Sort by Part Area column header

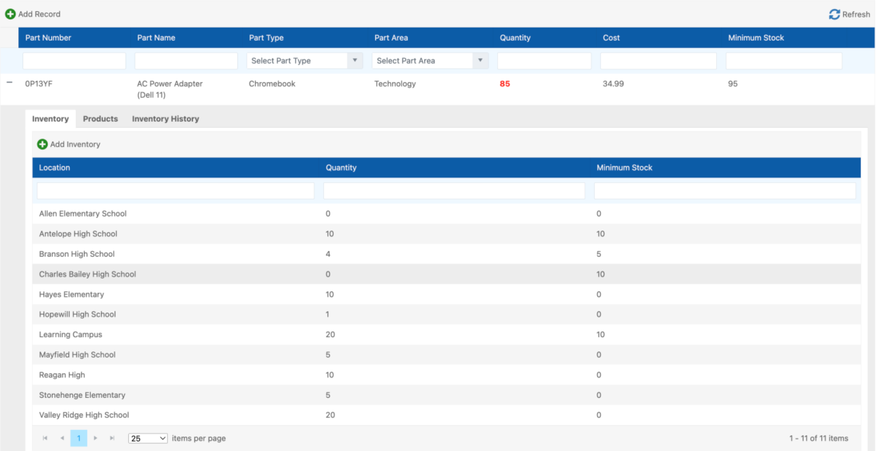click(391, 38)
